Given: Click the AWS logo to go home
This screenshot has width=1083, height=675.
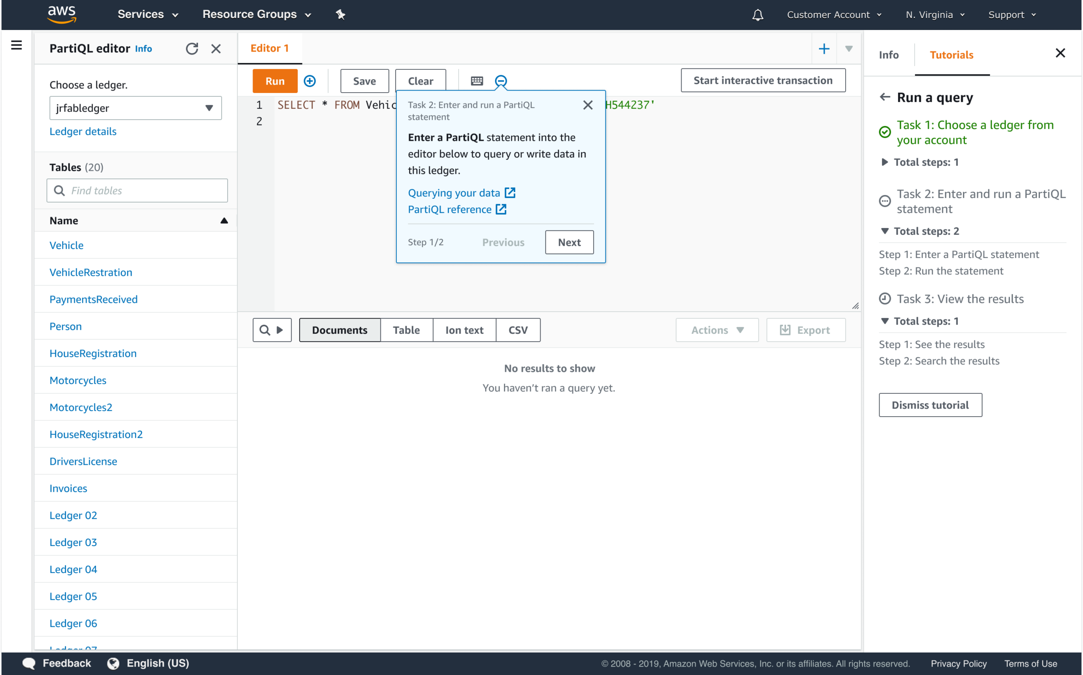Looking at the screenshot, I should tap(61, 14).
